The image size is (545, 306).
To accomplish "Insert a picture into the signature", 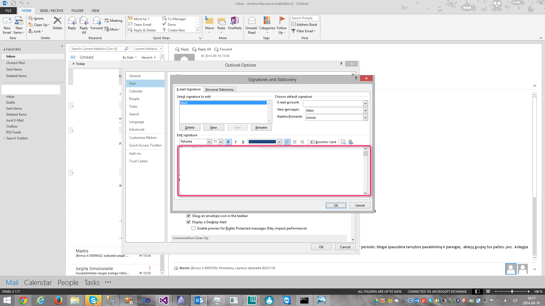I will pyautogui.click(x=343, y=142).
